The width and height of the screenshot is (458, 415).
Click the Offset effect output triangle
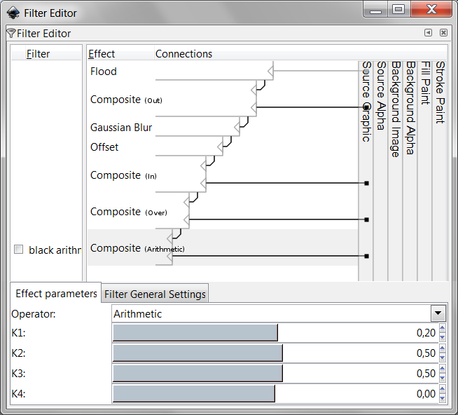pyautogui.click(x=219, y=147)
